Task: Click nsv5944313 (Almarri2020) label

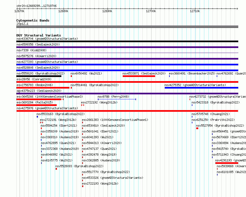Action: click(102, 143)
